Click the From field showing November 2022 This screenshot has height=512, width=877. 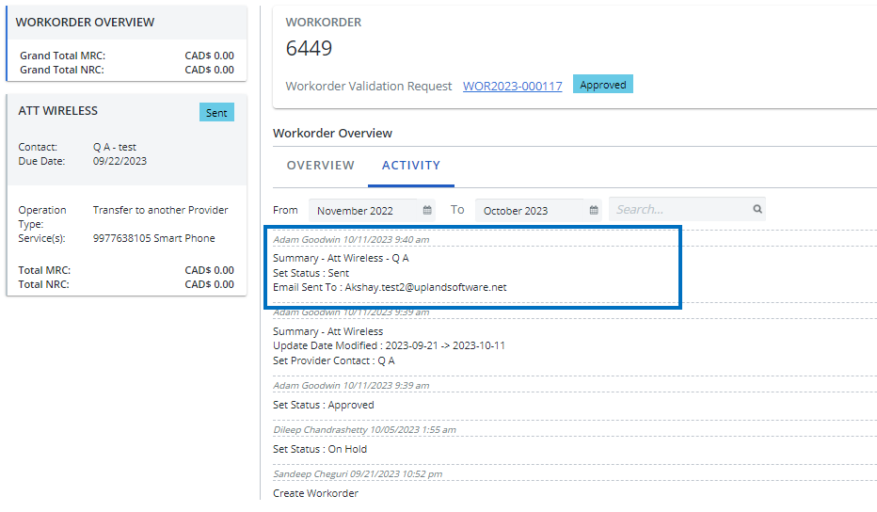(x=363, y=211)
